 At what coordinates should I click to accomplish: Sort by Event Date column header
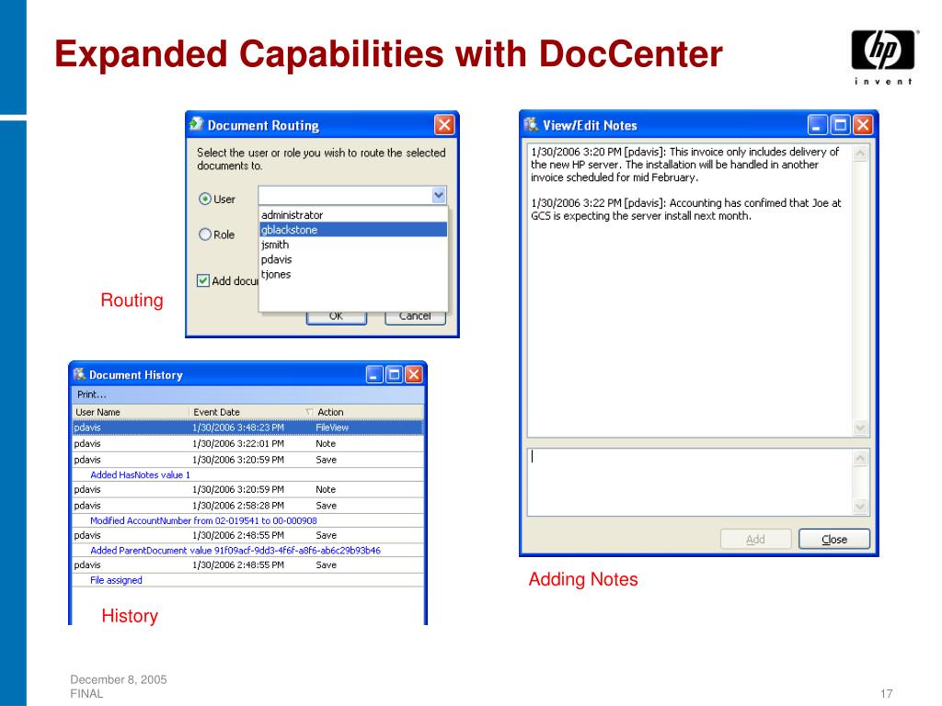tap(251, 412)
